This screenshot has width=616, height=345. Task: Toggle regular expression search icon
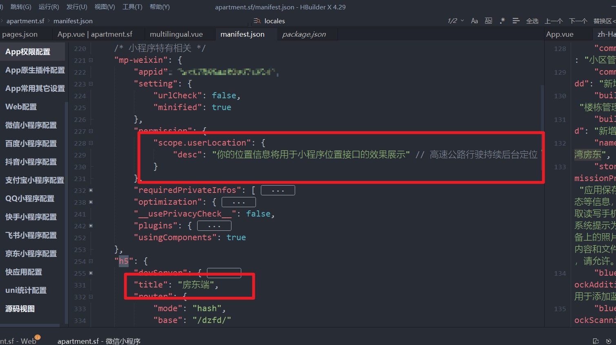[502, 21]
